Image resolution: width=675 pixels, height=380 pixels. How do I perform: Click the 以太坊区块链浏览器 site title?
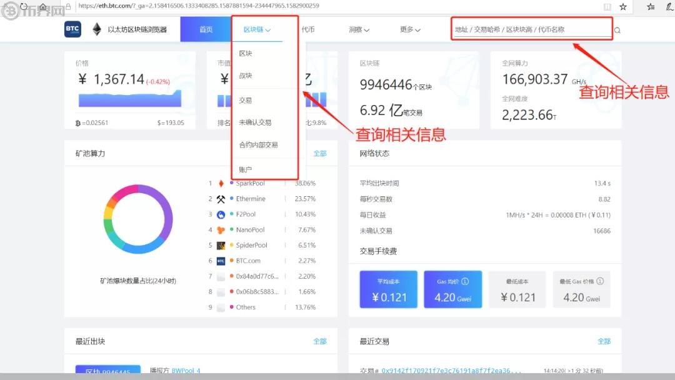(x=137, y=29)
